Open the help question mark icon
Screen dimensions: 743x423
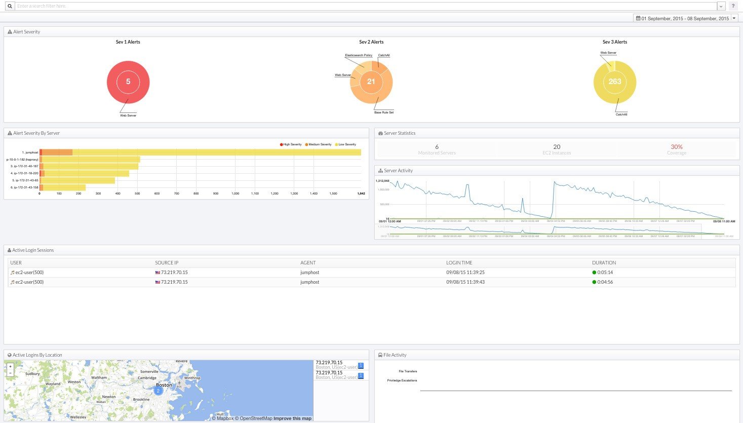[733, 6]
